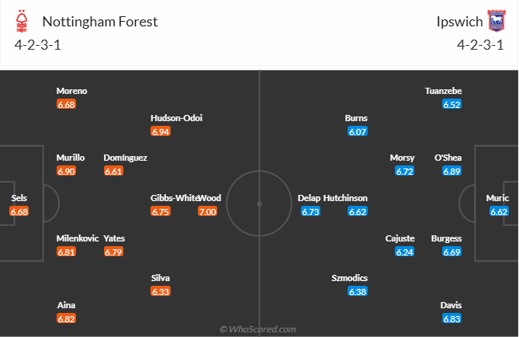Select player name Milenkovic
Viewport: 519px width, 337px height.
75,238
